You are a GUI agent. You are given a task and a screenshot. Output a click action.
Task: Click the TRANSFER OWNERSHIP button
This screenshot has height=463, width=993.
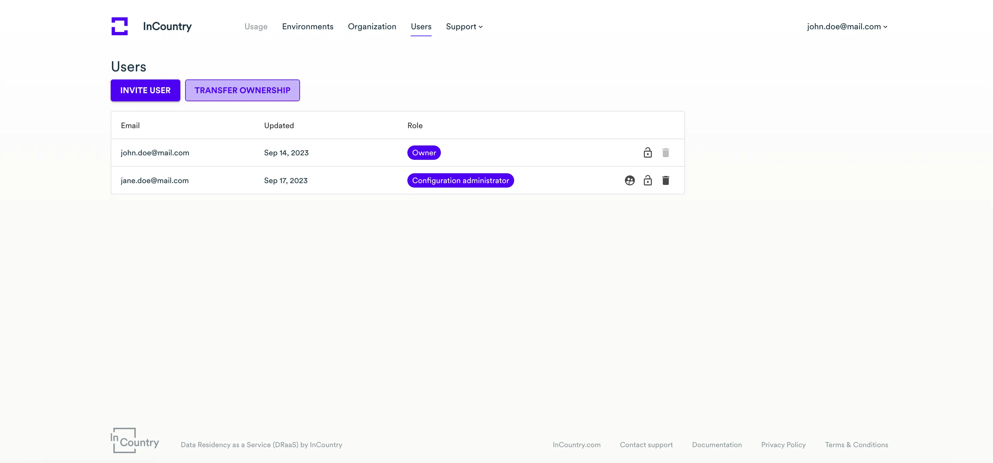tap(243, 91)
